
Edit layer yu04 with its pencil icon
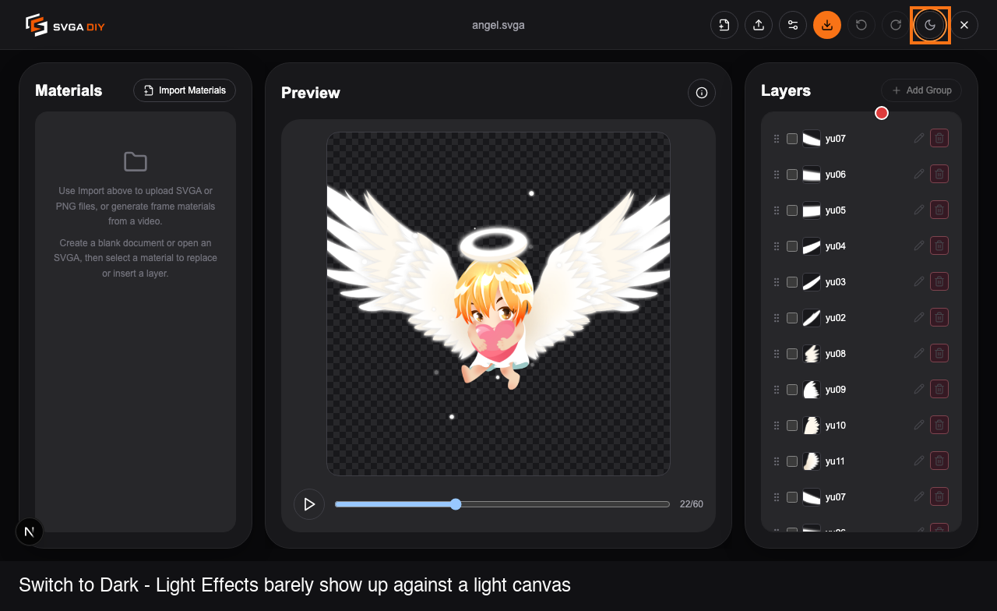coord(919,245)
